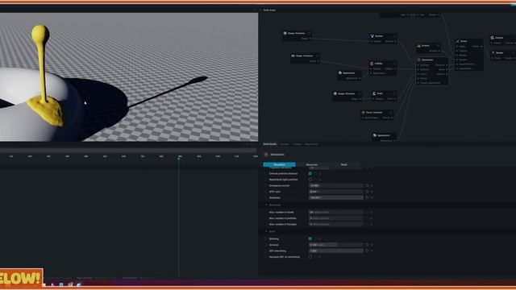The width and height of the screenshot is (516, 290).
Task: Edit Max number of triangles field
Action: tap(336, 224)
